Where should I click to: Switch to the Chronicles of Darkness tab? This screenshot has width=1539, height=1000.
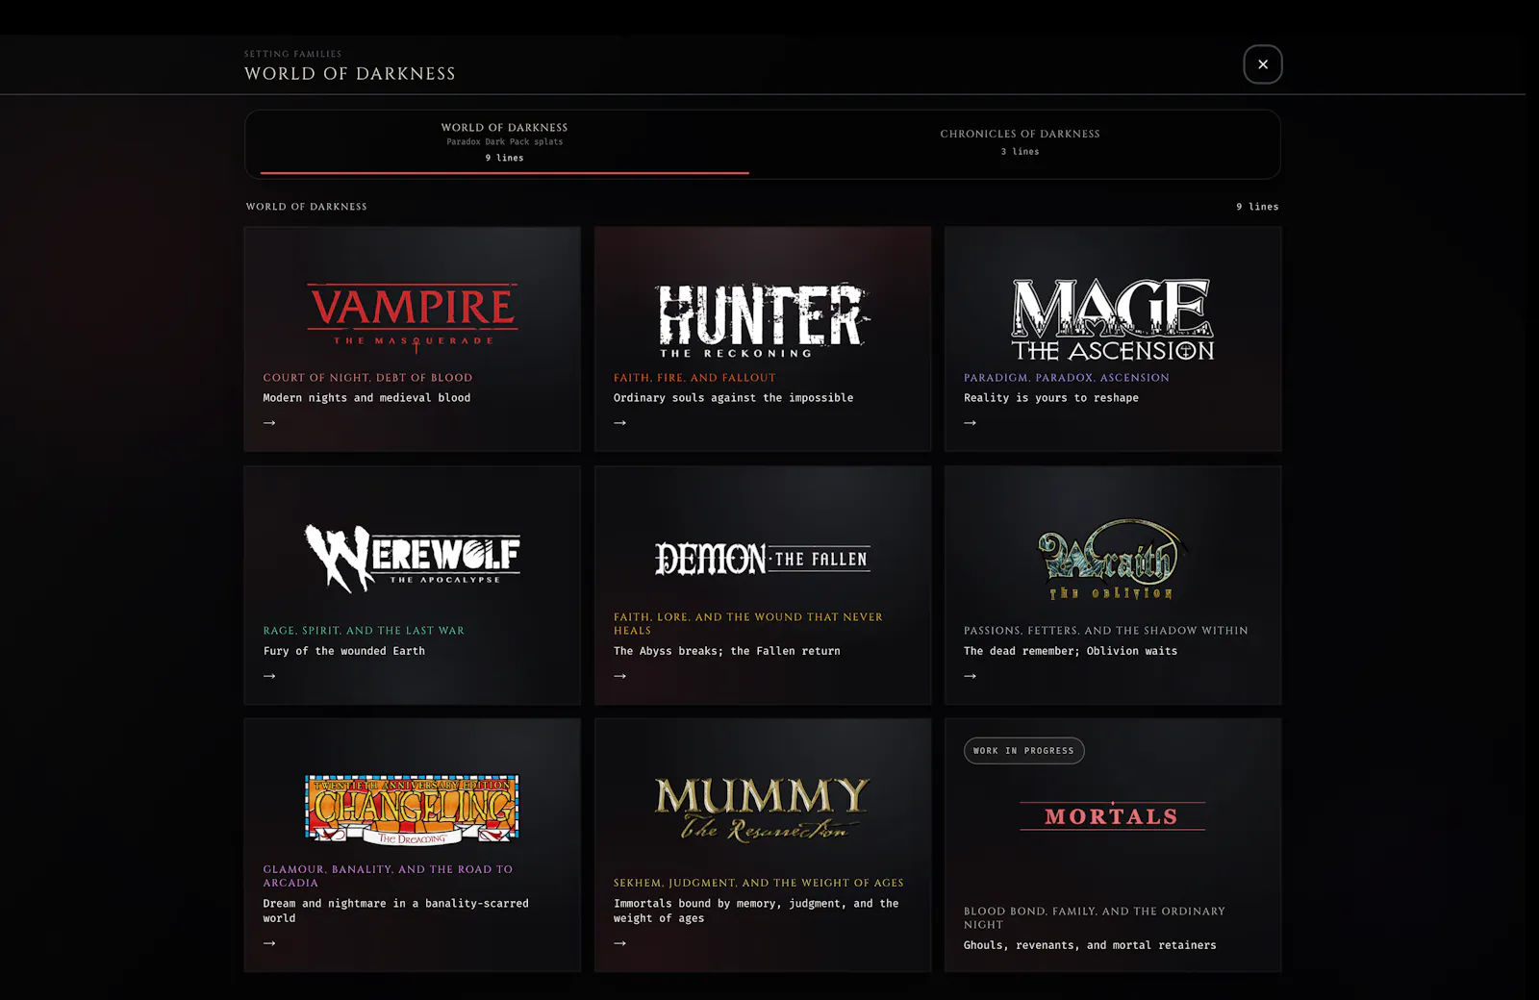click(x=1021, y=142)
